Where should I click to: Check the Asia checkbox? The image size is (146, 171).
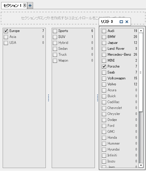coord(6,37)
